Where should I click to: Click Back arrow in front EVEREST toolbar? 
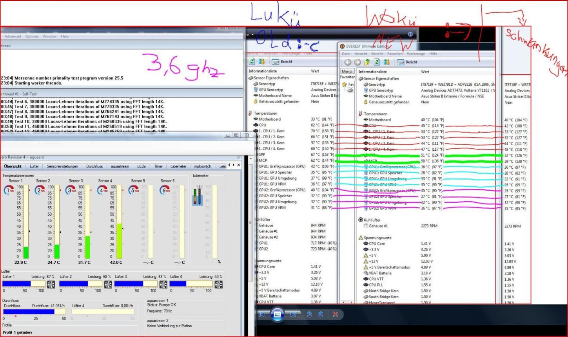[x=348, y=62]
